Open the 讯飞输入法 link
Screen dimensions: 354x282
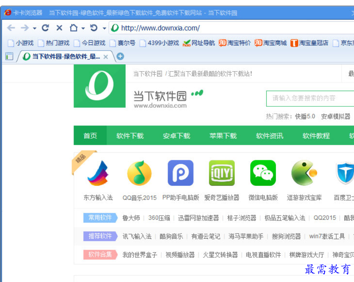point(137,236)
